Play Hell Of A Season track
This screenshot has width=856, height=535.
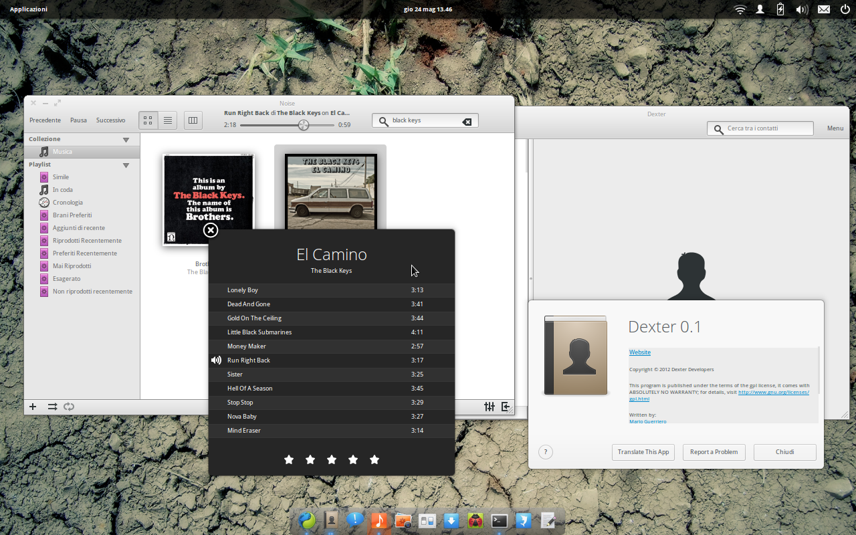point(332,389)
